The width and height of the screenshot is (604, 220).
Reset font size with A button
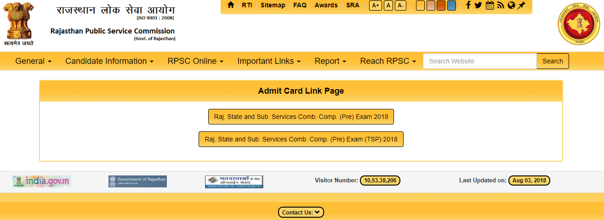(388, 6)
